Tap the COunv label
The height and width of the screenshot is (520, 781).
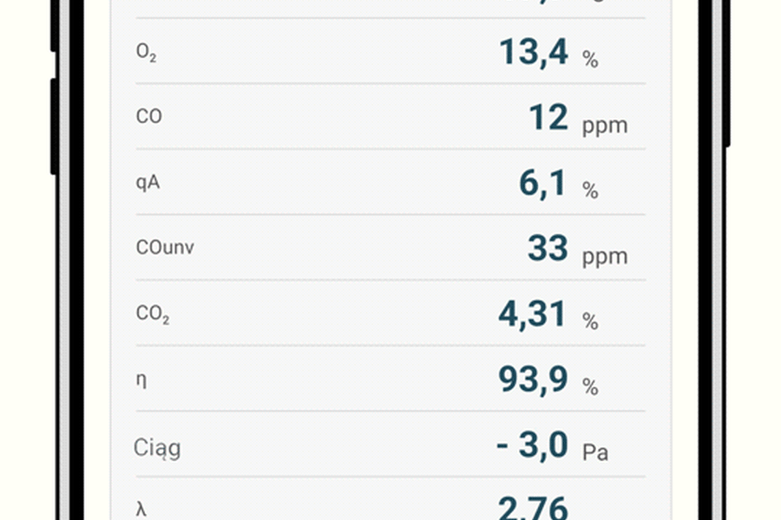tap(165, 248)
